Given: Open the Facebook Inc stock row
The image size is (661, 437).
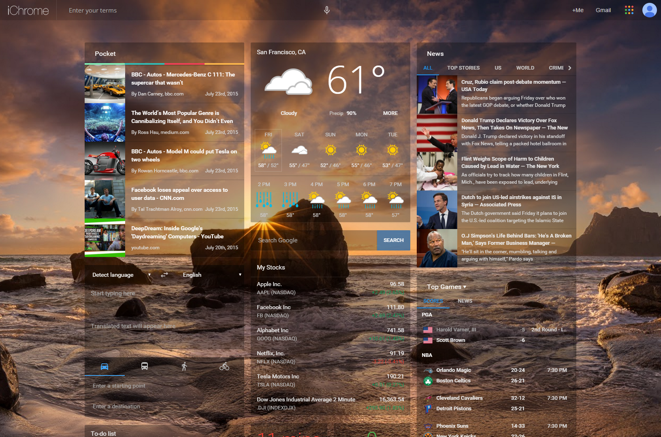Looking at the screenshot, I should (330, 311).
